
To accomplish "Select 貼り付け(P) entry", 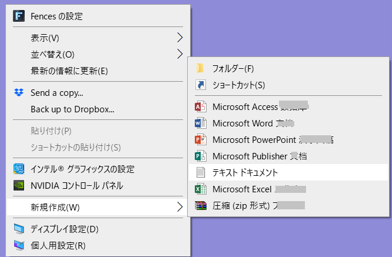I will pos(98,131).
